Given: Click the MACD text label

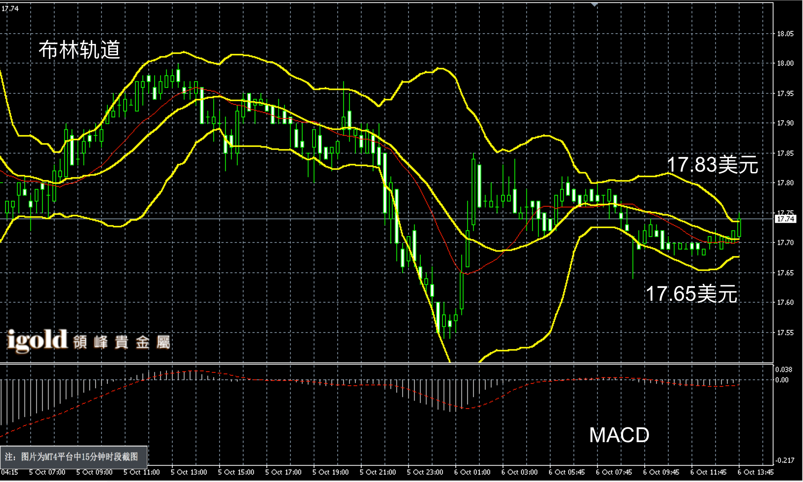Looking at the screenshot, I should 619,435.
